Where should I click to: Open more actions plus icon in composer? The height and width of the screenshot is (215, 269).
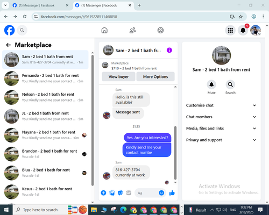pyautogui.click(x=103, y=193)
